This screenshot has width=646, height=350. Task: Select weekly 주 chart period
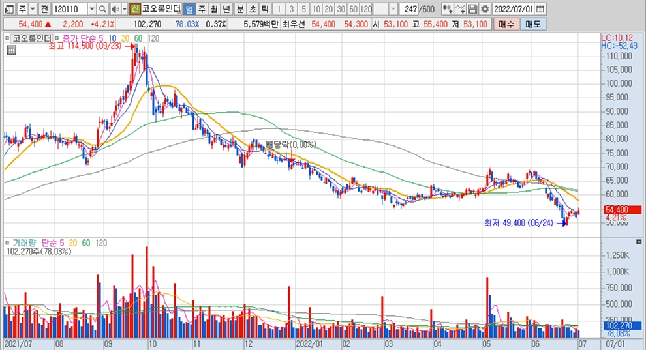(202, 8)
